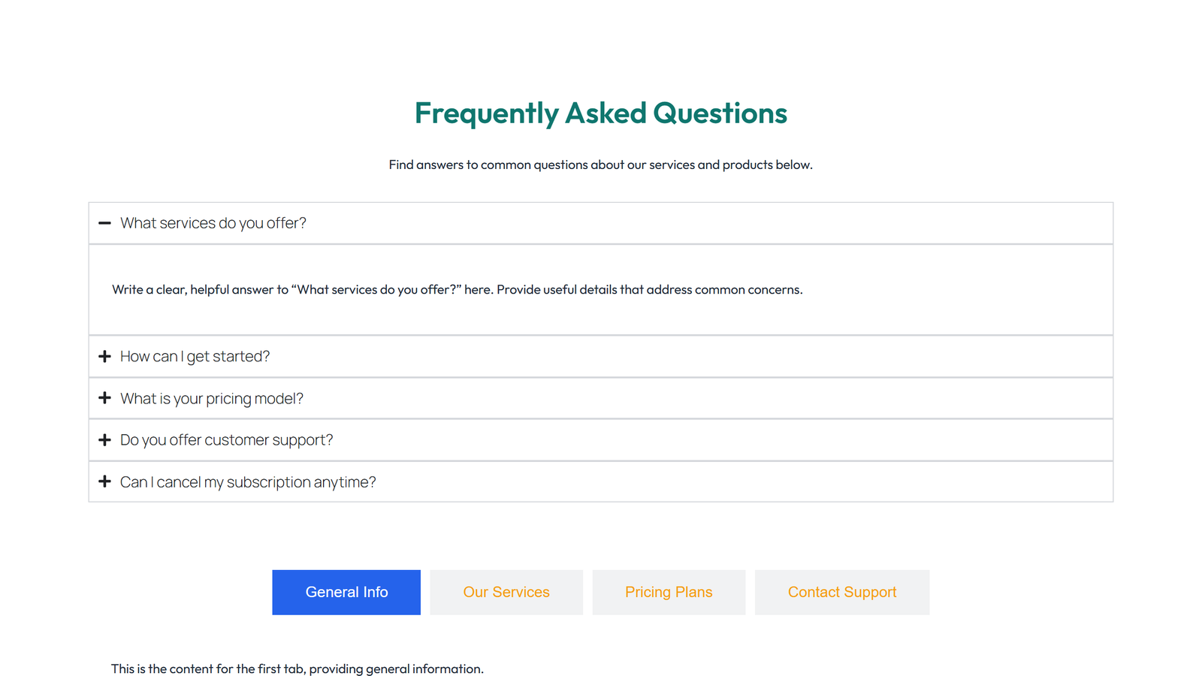Switch to the Our Services tab

pyautogui.click(x=506, y=592)
